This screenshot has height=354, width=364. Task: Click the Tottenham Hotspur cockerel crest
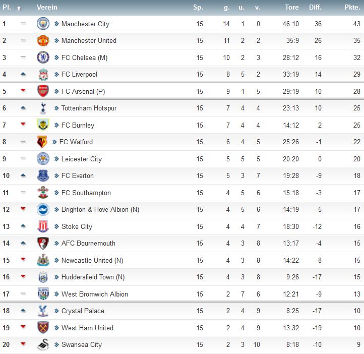[x=43, y=108]
